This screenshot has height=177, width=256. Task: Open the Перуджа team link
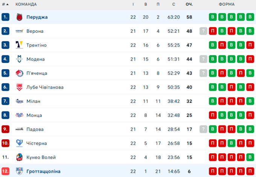[x=37, y=17]
